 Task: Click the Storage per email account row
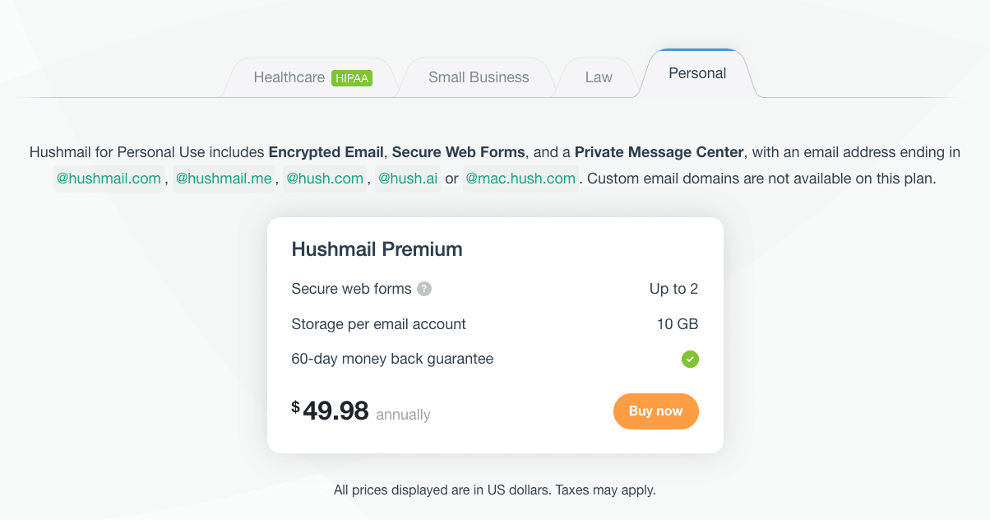(x=495, y=324)
